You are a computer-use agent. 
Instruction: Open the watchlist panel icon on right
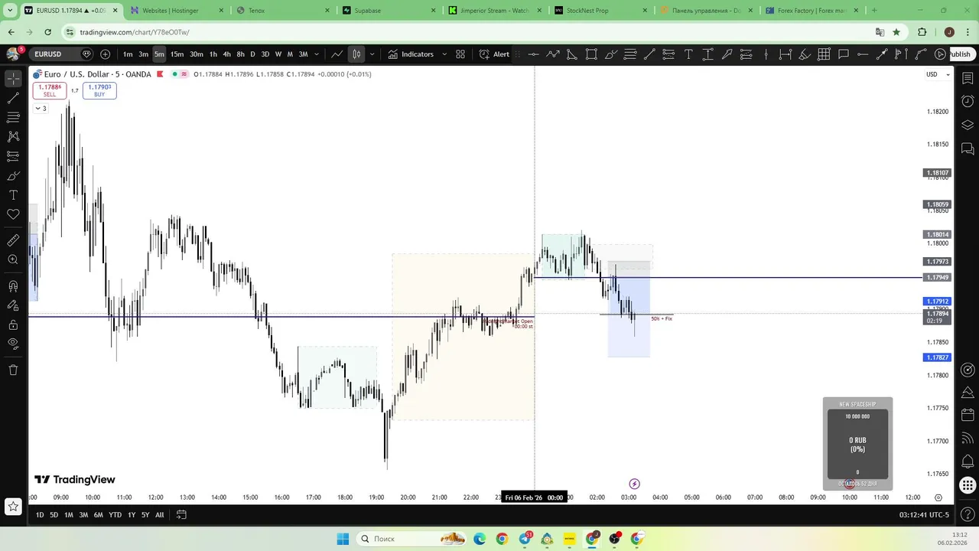(x=968, y=78)
